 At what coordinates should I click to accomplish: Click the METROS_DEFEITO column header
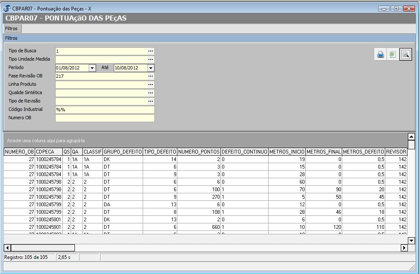[x=363, y=152]
